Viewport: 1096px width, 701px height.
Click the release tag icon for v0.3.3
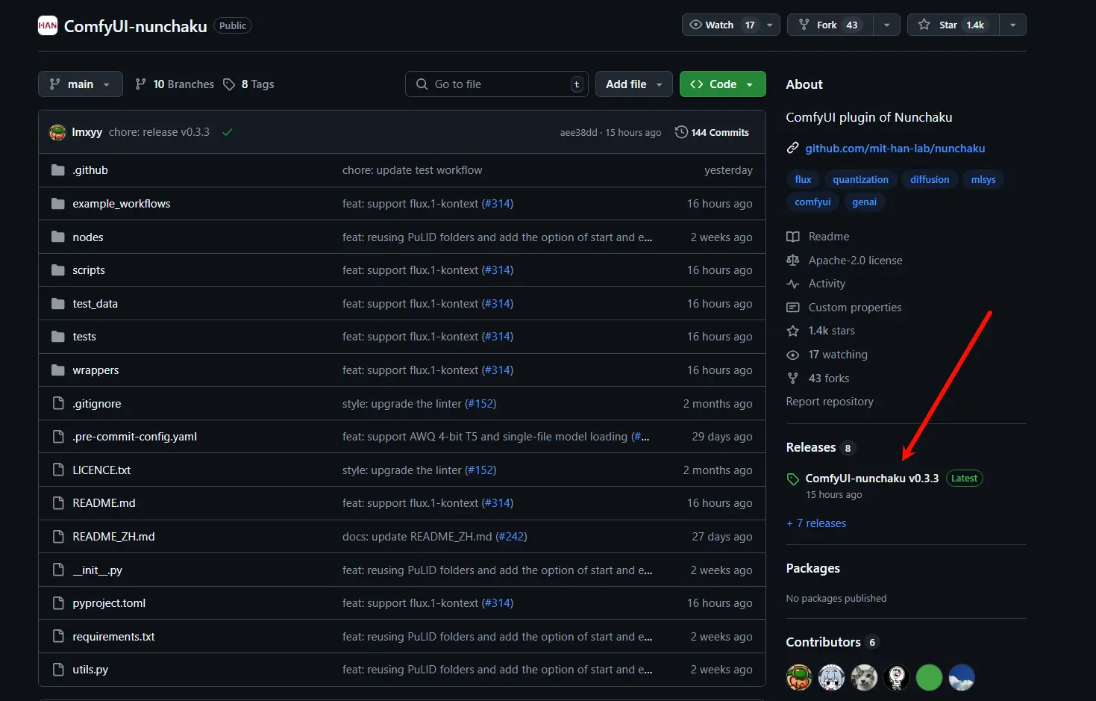coord(793,479)
